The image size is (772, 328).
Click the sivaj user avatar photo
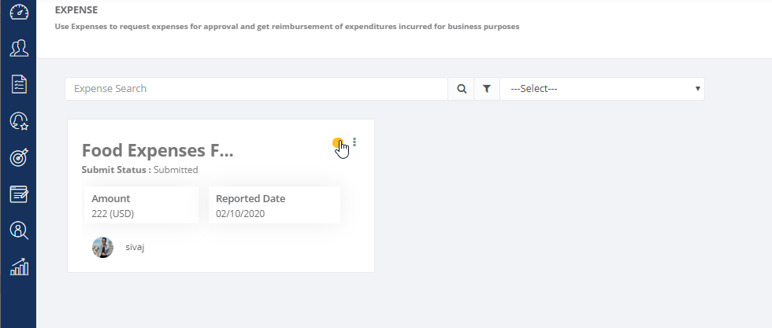click(x=103, y=247)
